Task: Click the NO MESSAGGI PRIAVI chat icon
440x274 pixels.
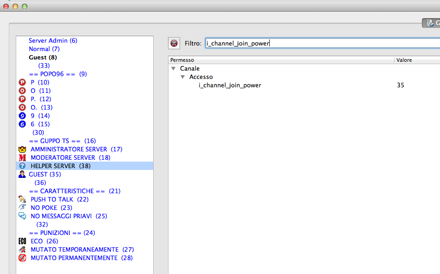Action: (x=22, y=216)
